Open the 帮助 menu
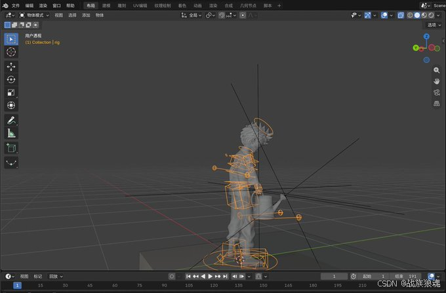The height and width of the screenshot is (293, 446). [x=70, y=6]
